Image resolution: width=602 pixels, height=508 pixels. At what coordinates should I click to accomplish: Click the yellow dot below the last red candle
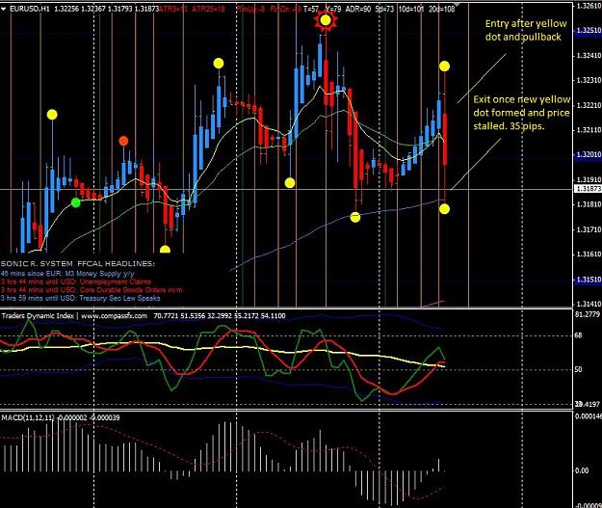[445, 209]
